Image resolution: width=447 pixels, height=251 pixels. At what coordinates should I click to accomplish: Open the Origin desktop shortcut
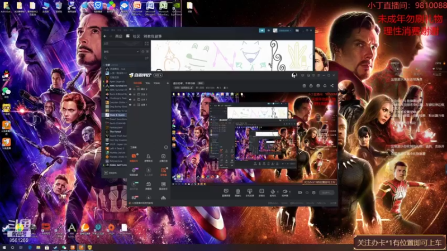[111, 229]
